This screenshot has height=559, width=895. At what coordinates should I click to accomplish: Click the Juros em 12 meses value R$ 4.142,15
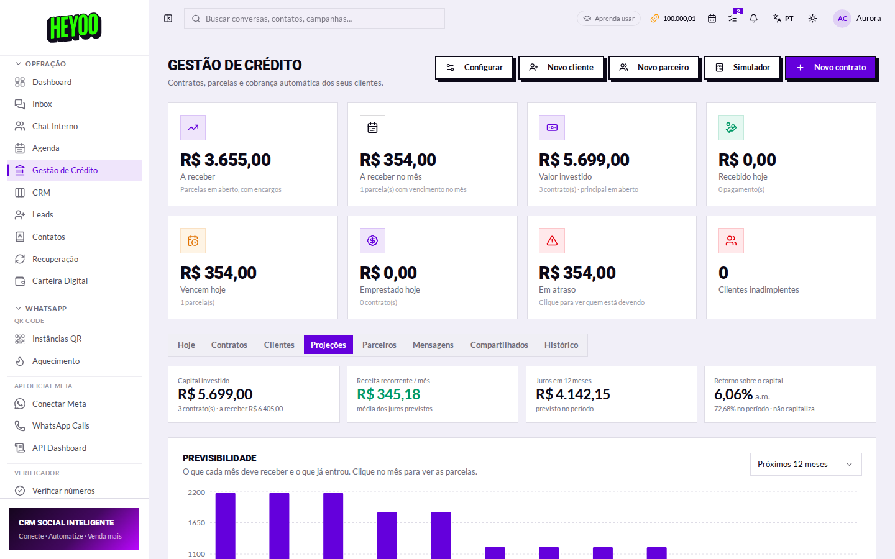(573, 394)
